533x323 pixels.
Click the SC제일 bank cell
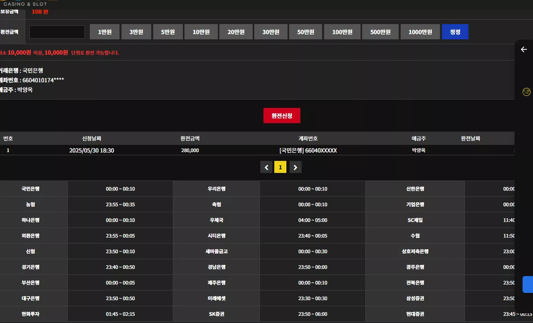(x=415, y=220)
